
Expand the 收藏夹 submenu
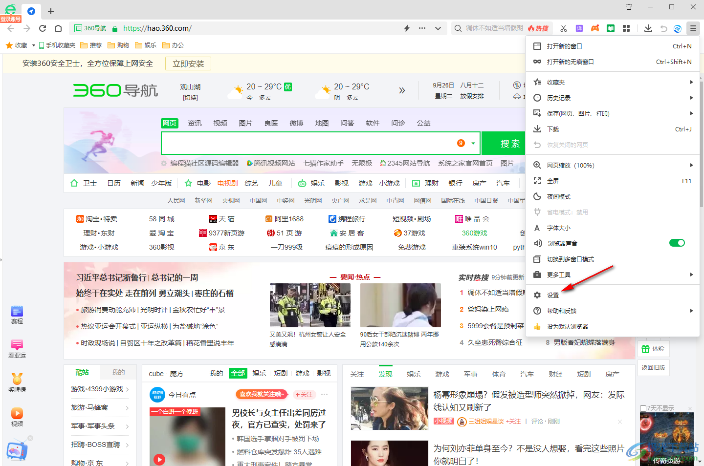click(x=613, y=82)
